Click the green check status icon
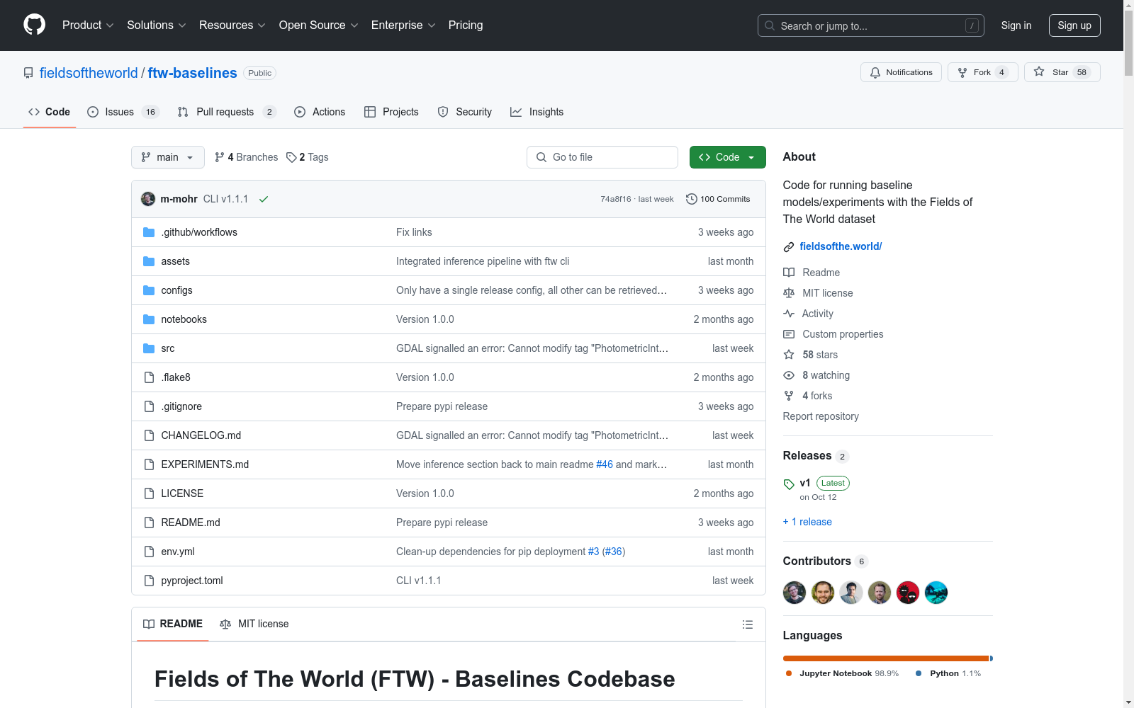This screenshot has width=1134, height=708. coord(264,199)
